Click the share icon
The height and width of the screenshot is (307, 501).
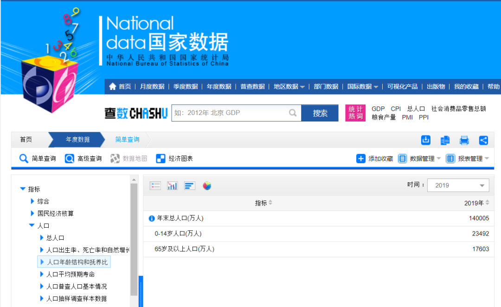483,140
